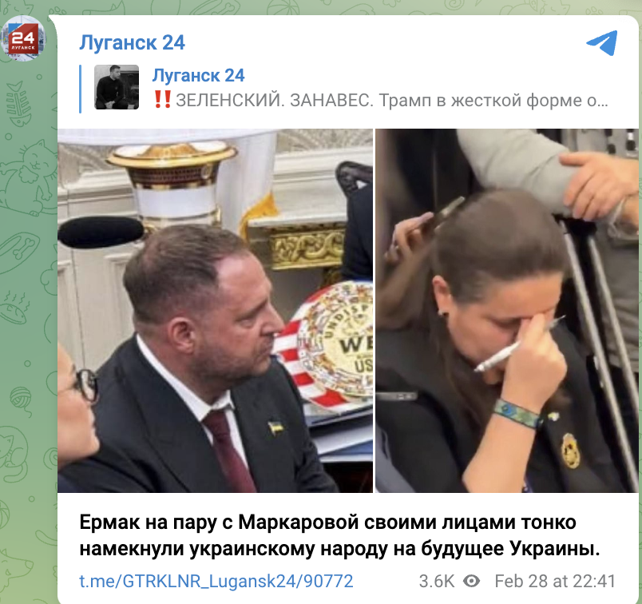Open the left photo of man in suit

click(x=215, y=311)
